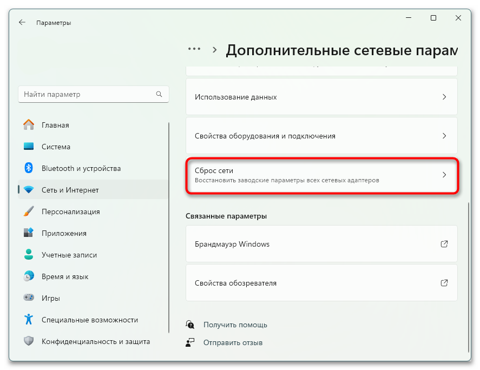This screenshot has width=480, height=370.
Task: Click the Учетные записи person icon
Action: pyautogui.click(x=29, y=254)
